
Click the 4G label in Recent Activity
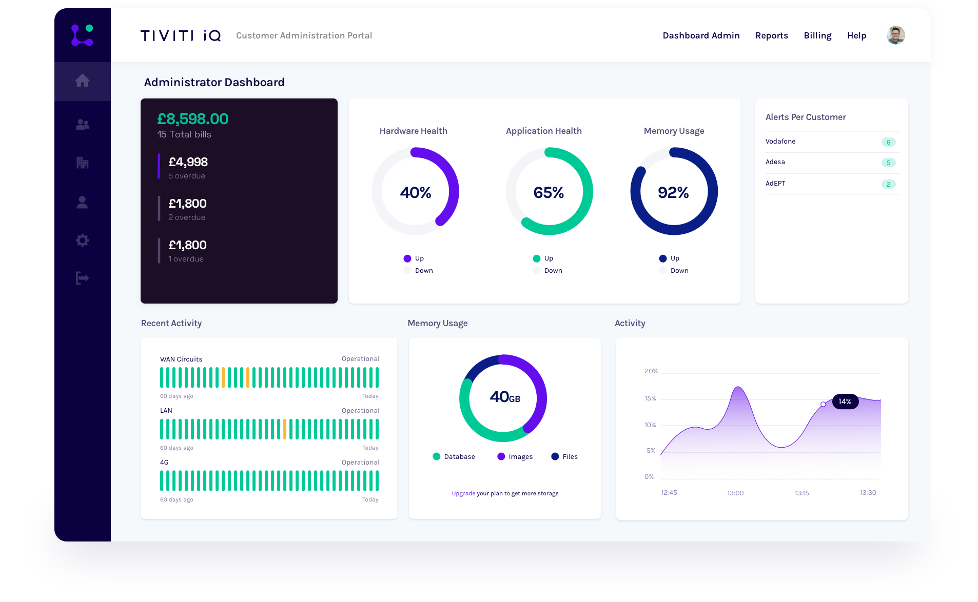(x=164, y=463)
